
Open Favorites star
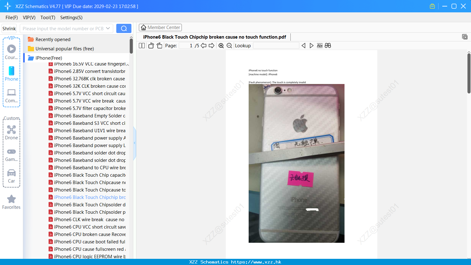point(11,202)
